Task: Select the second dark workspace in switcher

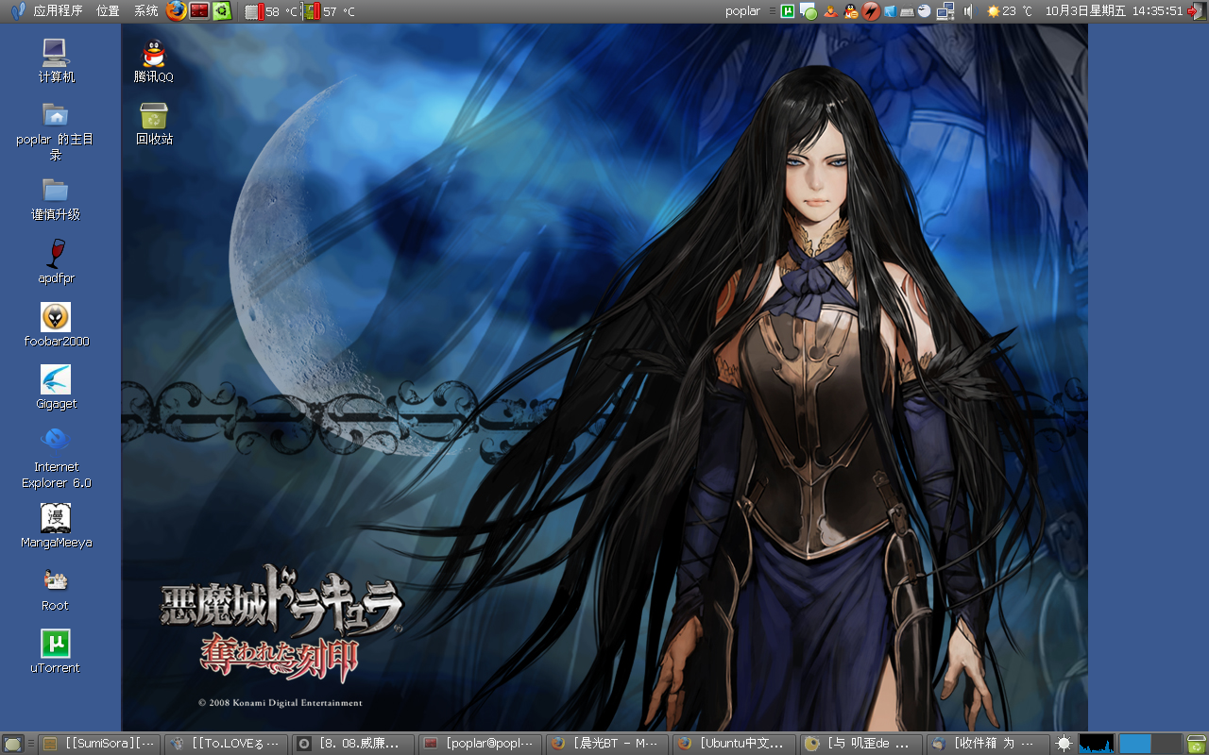Action: point(1166,744)
